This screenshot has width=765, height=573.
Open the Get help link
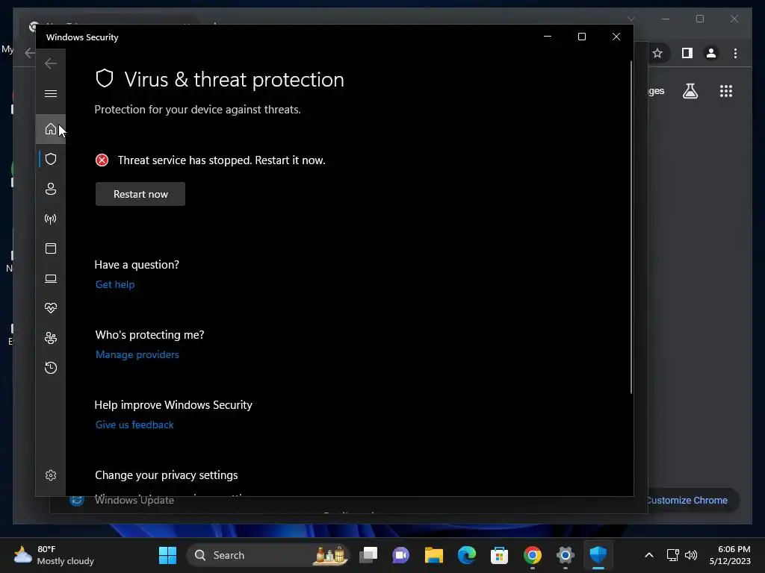pos(115,284)
